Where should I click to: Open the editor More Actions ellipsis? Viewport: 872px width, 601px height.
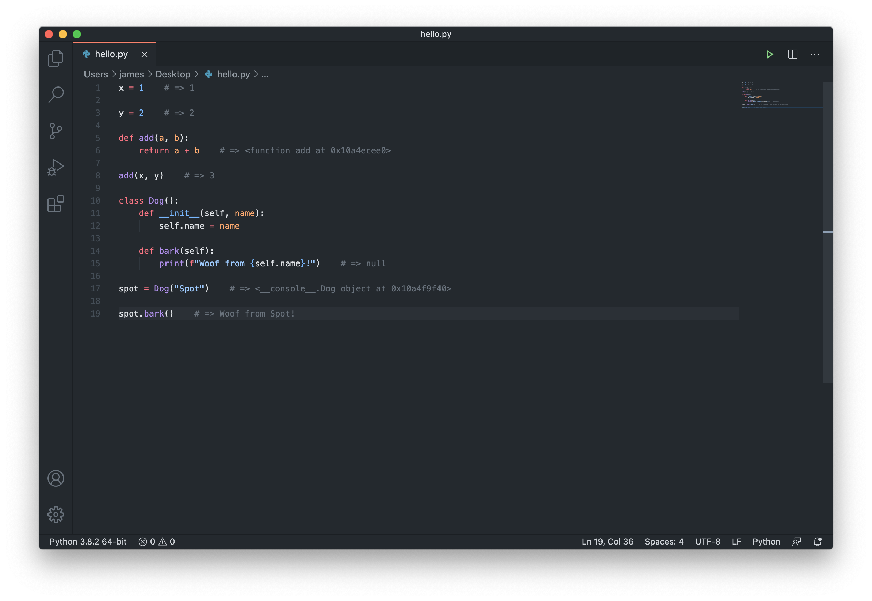(x=815, y=54)
